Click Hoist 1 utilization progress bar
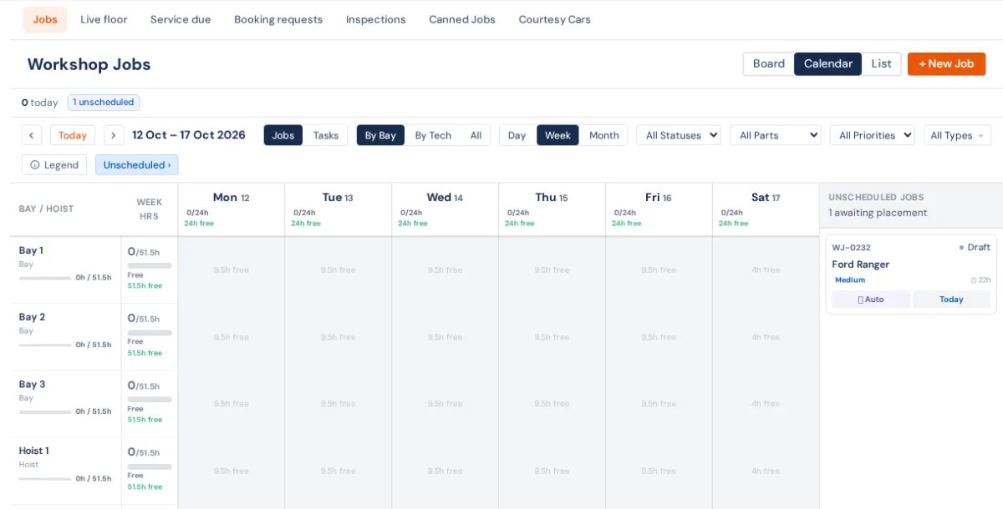The width and height of the screenshot is (1003, 509). point(45,479)
